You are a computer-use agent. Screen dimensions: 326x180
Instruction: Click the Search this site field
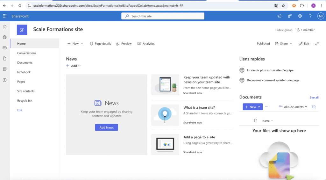(163, 16)
